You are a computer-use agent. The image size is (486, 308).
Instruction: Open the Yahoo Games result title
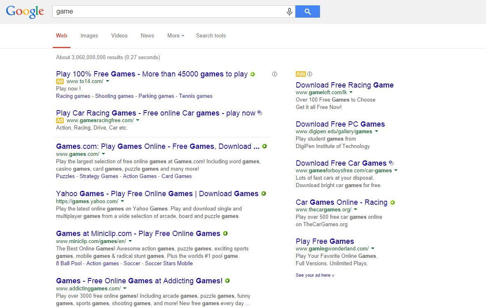[157, 193]
